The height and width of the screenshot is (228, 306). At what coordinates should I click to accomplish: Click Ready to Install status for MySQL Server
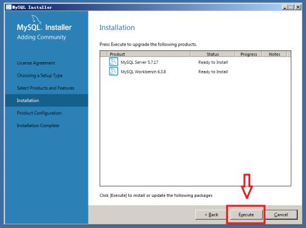pyautogui.click(x=213, y=62)
